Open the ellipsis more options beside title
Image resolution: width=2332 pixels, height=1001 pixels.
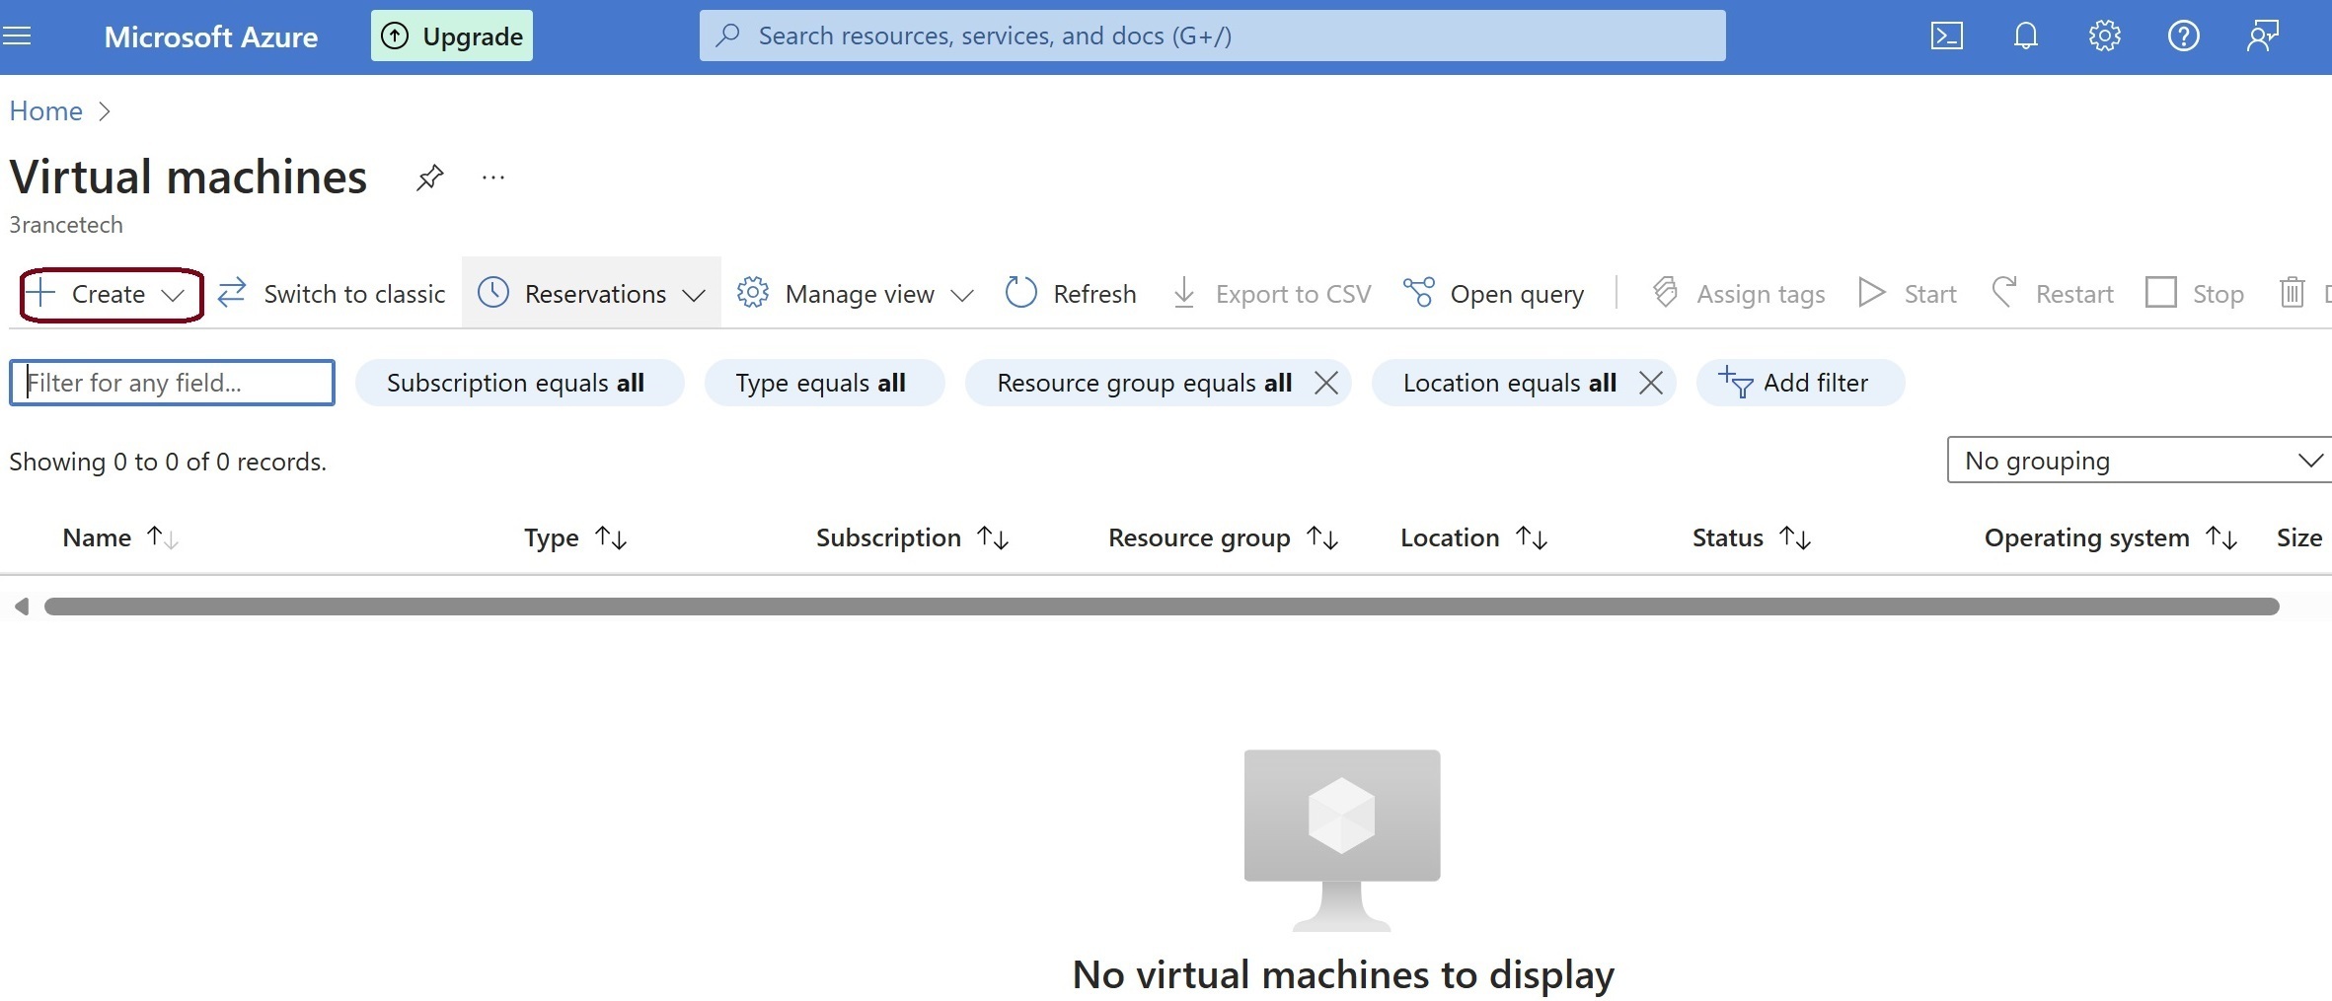[492, 178]
